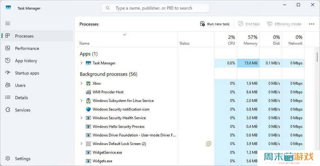Click the Run new task button
Image resolution: width=320 pixels, height=166 pixels.
pyautogui.click(x=215, y=24)
